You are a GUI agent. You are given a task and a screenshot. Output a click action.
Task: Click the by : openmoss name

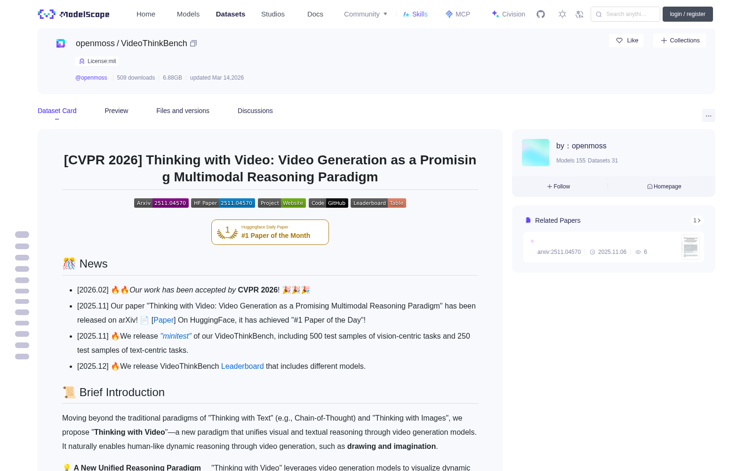coord(581,146)
